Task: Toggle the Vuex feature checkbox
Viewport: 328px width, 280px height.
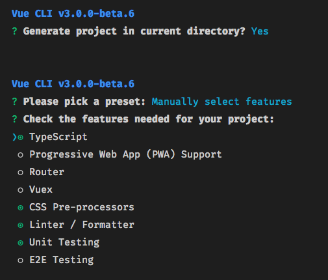Action: point(20,190)
